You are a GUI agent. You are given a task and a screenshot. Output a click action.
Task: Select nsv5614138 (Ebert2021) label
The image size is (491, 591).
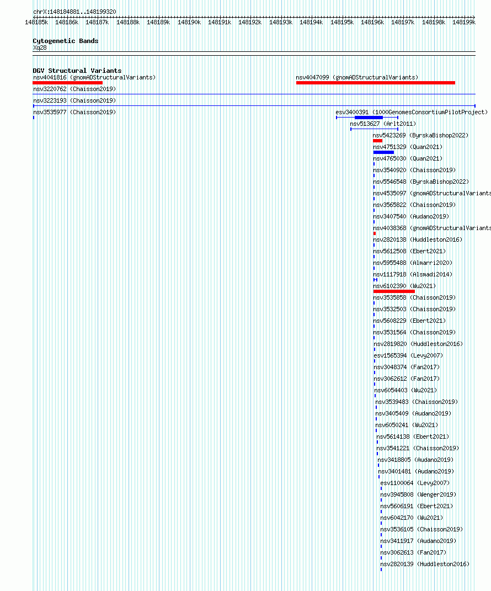[x=413, y=437]
